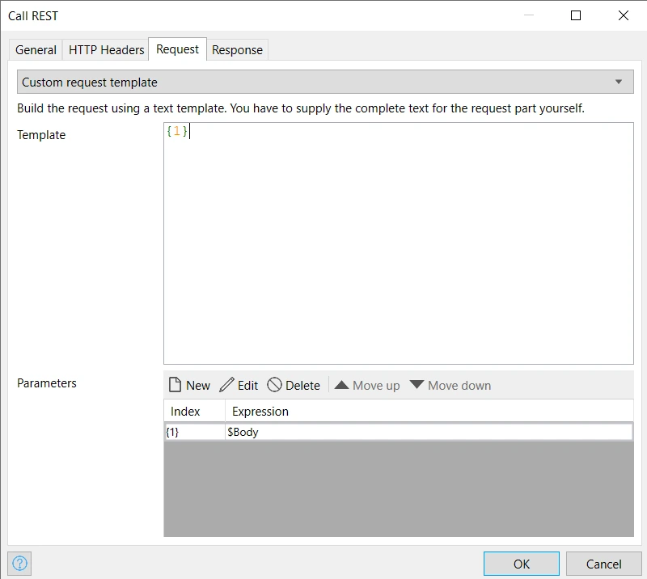Click the Index column header
Image resolution: width=647 pixels, height=579 pixels.
pyautogui.click(x=195, y=411)
